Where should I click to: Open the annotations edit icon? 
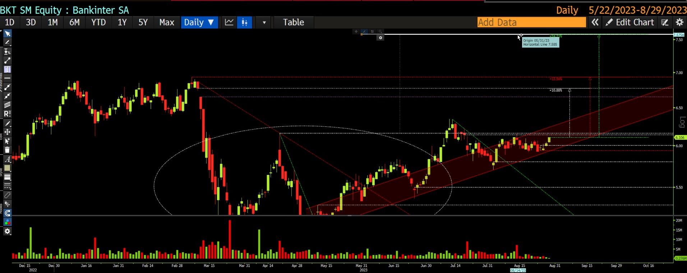[x=665, y=22]
